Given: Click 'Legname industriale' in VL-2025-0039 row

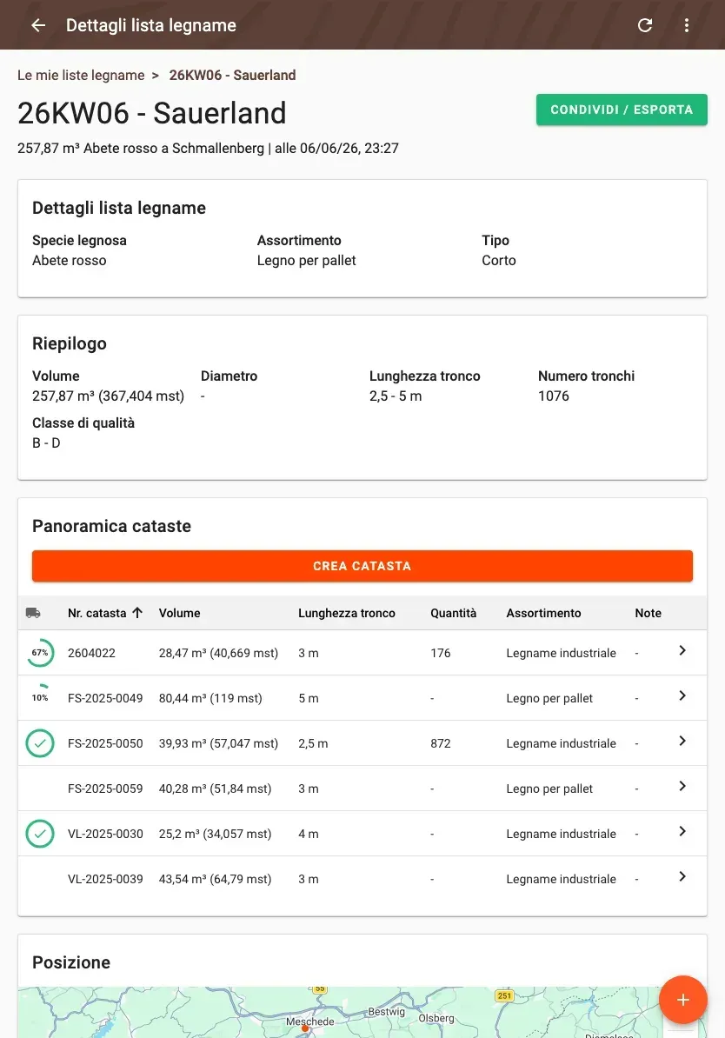Looking at the screenshot, I should [562, 879].
